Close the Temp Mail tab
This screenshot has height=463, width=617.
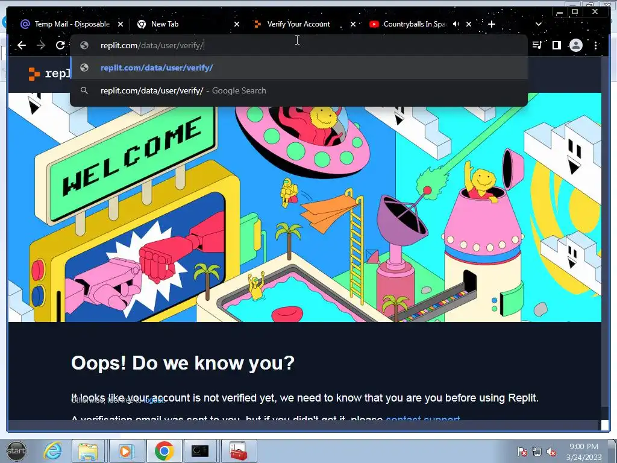coord(121,24)
